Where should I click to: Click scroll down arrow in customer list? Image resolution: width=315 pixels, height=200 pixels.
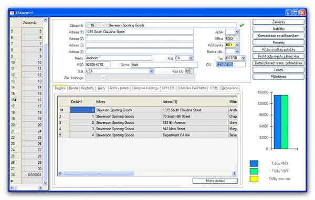pos(45,183)
